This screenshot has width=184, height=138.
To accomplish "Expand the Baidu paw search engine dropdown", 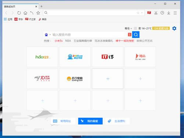I will point(47,35).
